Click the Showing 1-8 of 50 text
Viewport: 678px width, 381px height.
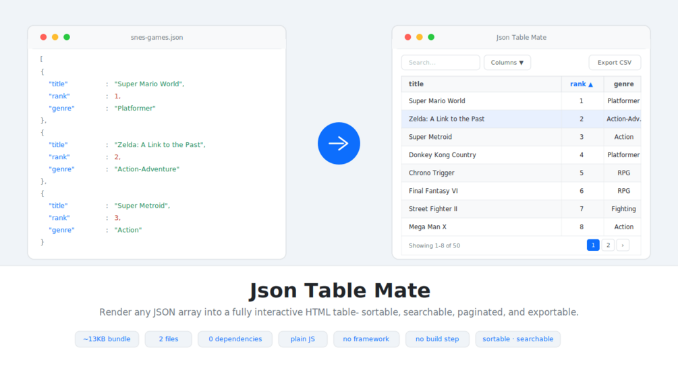pos(434,245)
